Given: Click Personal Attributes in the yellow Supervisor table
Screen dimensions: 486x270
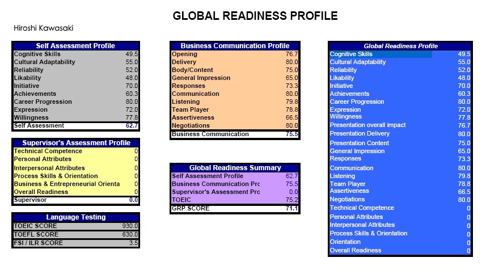Looking at the screenshot, I should (43, 159).
